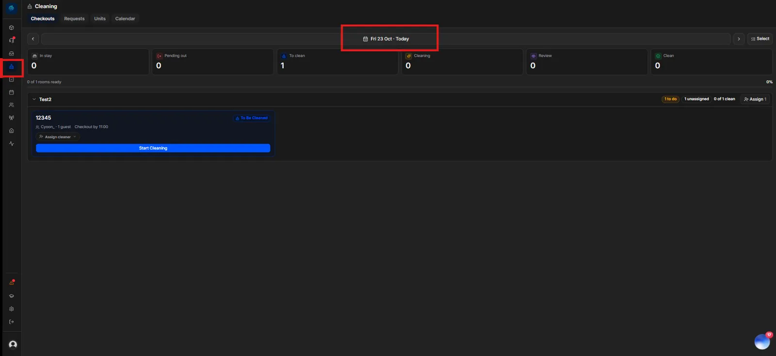The image size is (776, 356).
Task: Switch to the Requests tab
Action: pos(74,18)
